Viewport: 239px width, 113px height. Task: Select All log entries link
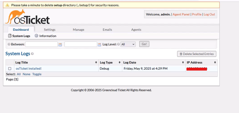pyautogui.click(x=19, y=74)
